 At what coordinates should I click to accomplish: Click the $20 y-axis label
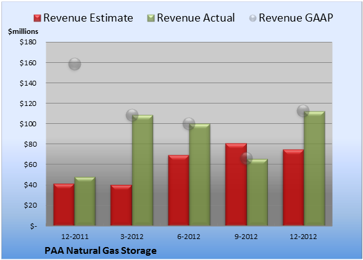[x=30, y=205]
